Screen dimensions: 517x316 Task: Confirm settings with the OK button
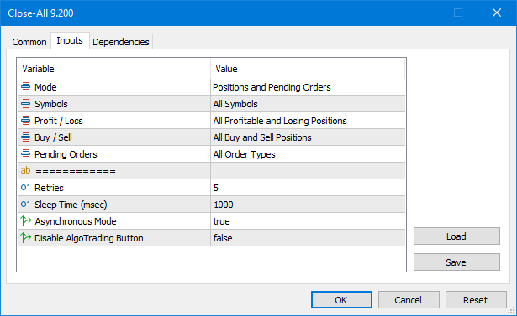coord(341,300)
